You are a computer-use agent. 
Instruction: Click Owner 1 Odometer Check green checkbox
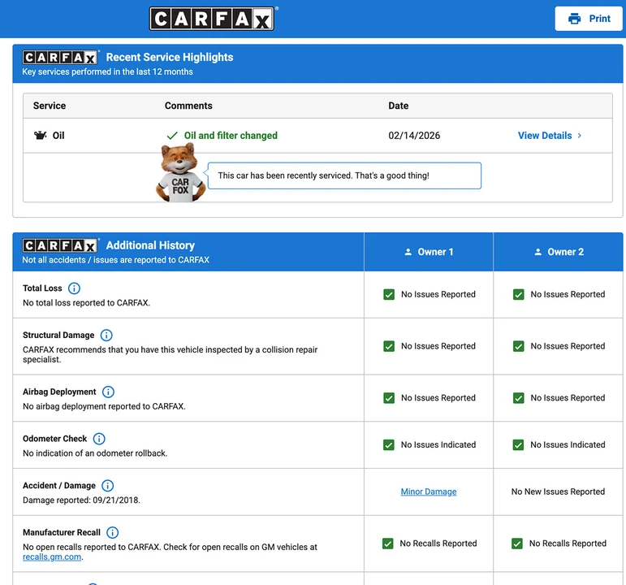[x=388, y=444]
